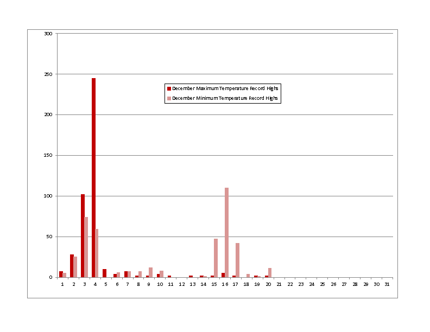Click the pink legend swatch for Minimum Temperature
Image resolution: width=430 pixels, height=332 pixels.
click(x=169, y=98)
